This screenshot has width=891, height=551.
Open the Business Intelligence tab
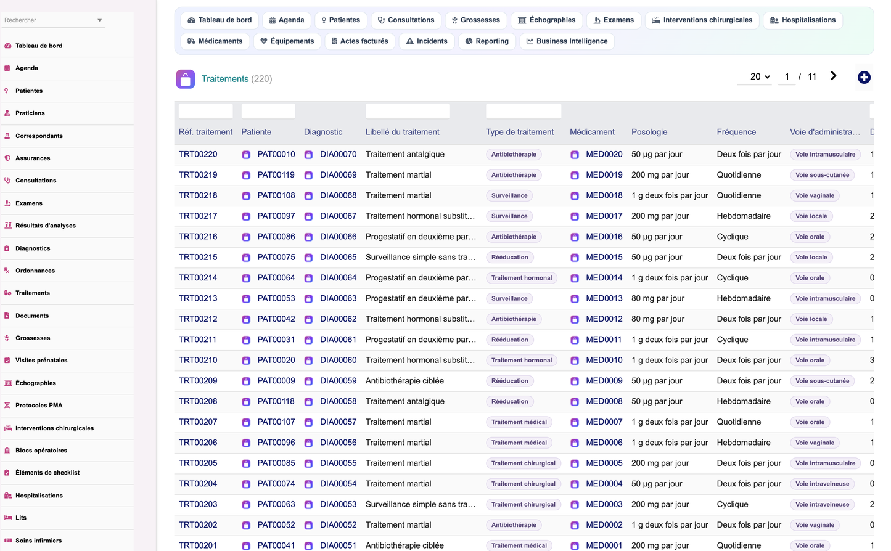pos(567,41)
